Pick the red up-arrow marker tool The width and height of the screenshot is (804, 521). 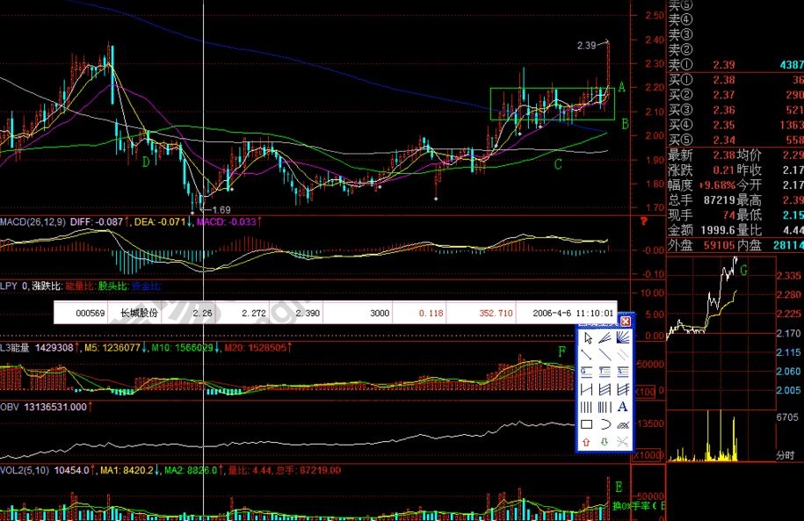point(585,441)
